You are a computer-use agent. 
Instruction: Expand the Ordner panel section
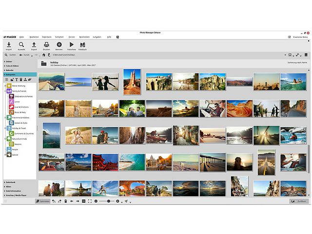[x=20, y=62]
